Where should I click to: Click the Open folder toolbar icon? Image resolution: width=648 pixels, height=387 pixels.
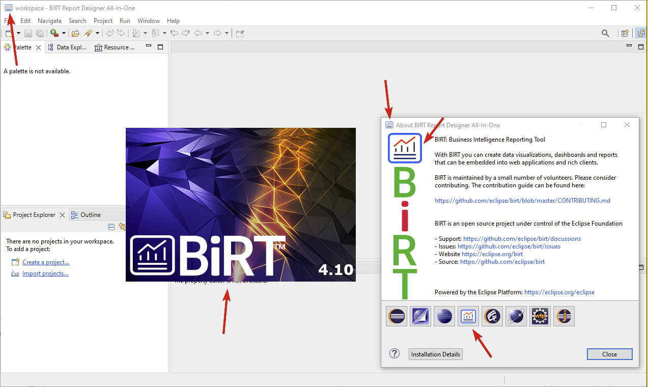(x=75, y=33)
